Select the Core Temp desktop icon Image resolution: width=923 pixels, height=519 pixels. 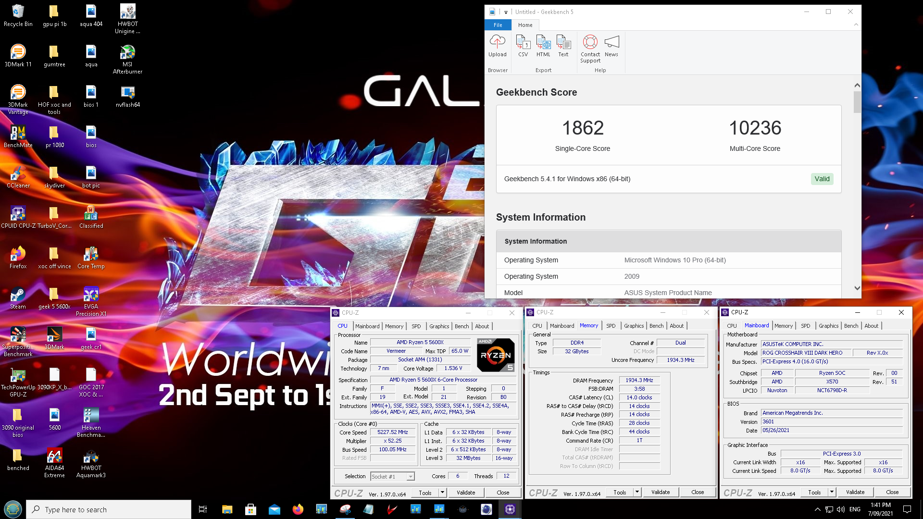point(91,258)
